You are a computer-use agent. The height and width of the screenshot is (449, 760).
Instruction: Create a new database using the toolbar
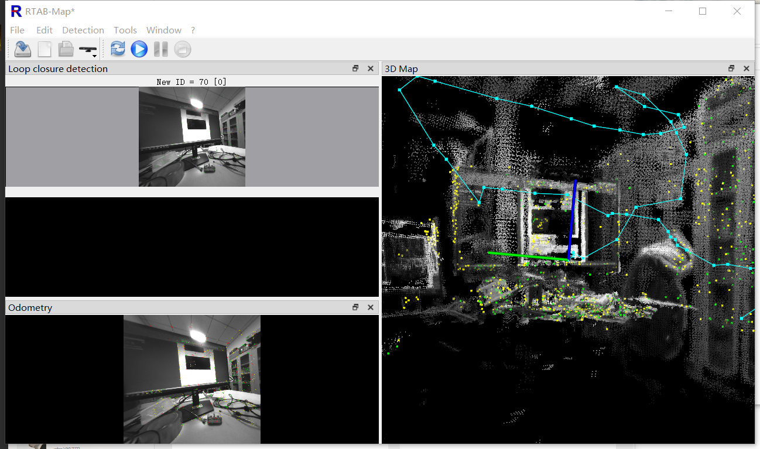point(44,49)
